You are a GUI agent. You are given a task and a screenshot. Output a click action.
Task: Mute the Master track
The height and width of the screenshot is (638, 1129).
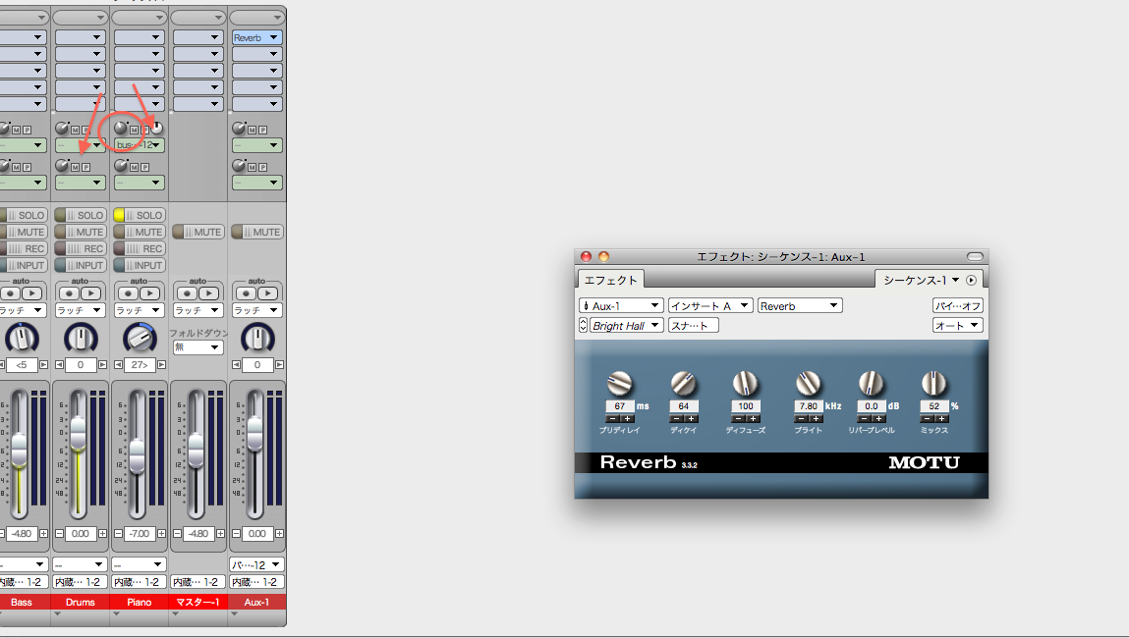198,232
